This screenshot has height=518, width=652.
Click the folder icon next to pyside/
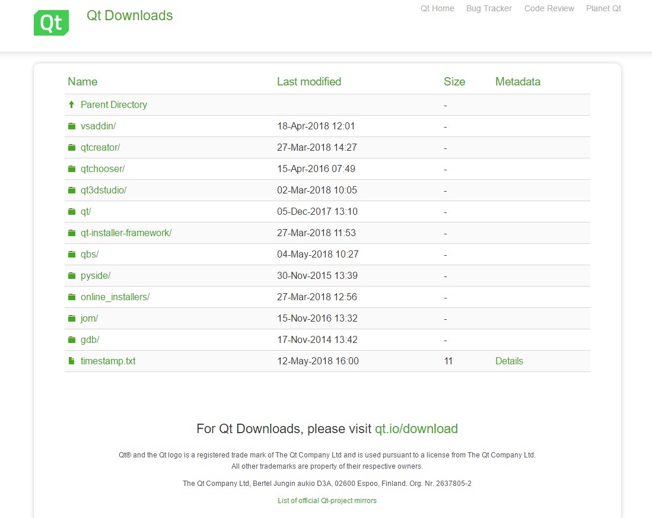[72, 276]
